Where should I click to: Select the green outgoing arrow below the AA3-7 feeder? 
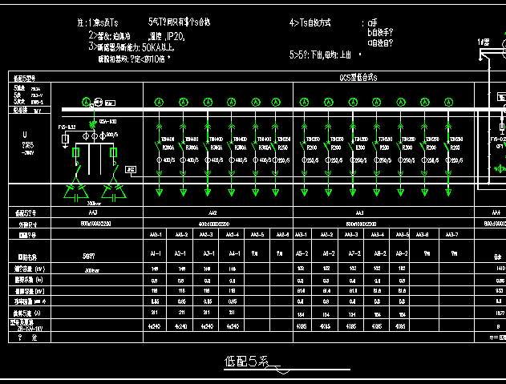tap(448, 192)
